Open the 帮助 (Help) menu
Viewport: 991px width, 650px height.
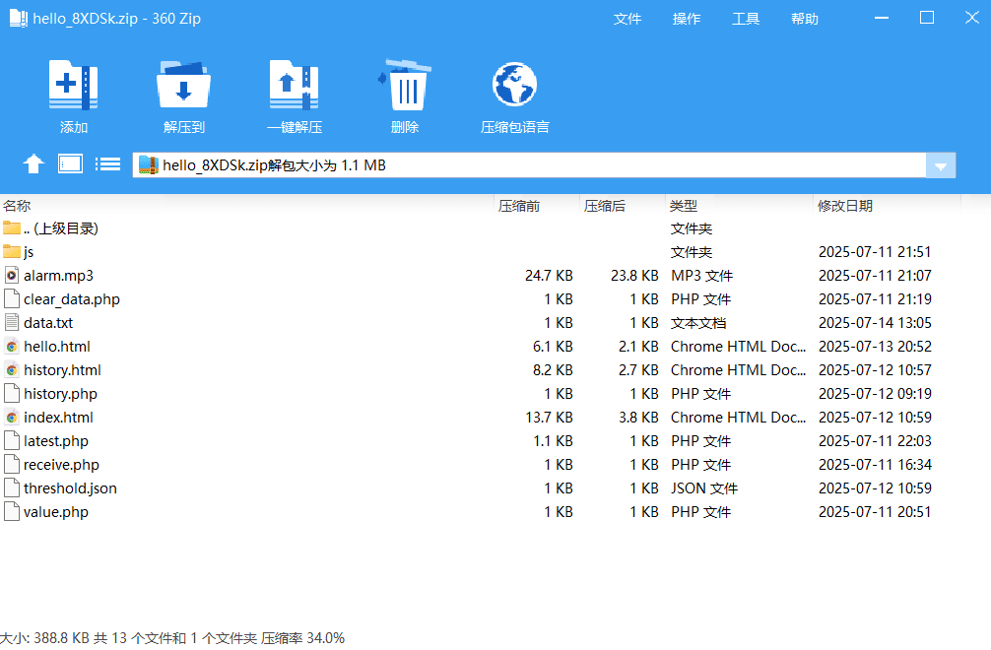[x=805, y=19]
